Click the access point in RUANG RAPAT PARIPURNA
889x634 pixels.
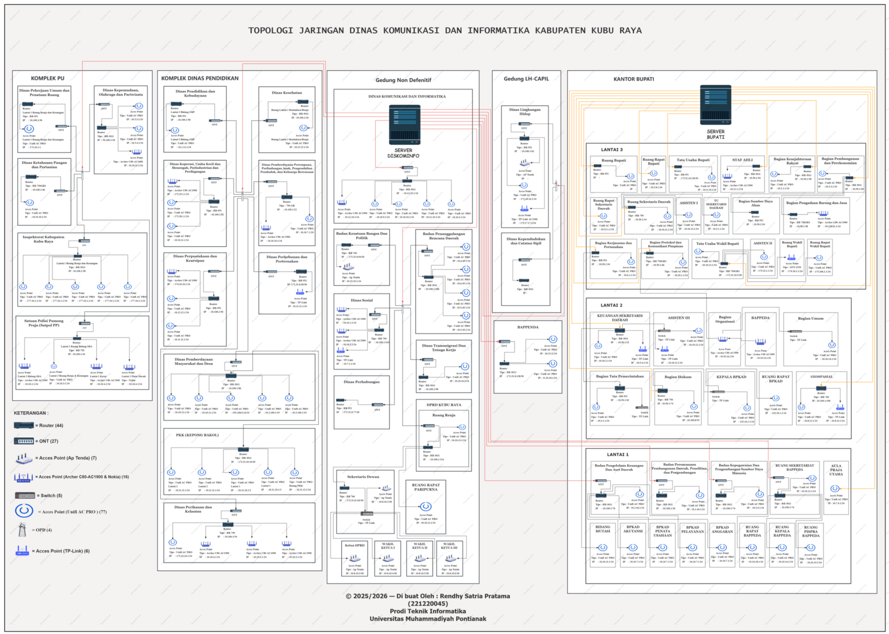[426, 506]
